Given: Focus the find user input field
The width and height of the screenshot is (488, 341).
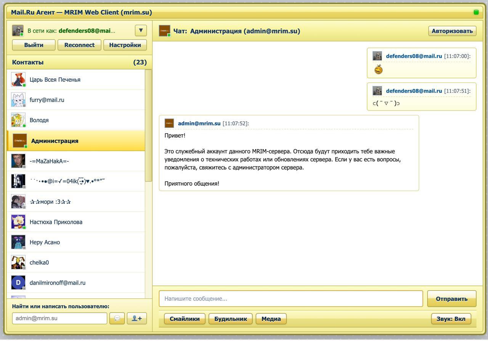Looking at the screenshot, I should point(59,318).
